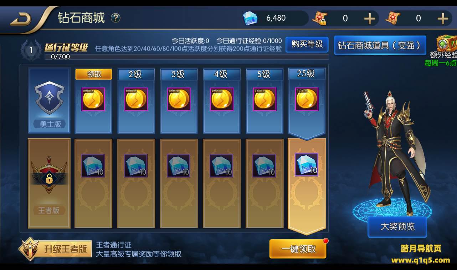The width and height of the screenshot is (457, 270).
Task: Select the gold coin reward under 25级
Action: [x=307, y=99]
